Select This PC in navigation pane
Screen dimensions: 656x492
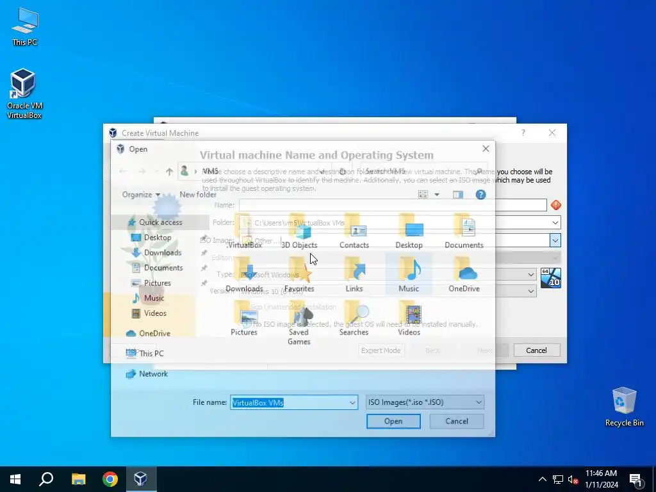[151, 354]
